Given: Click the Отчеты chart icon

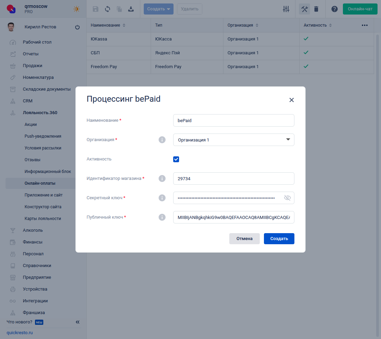Looking at the screenshot, I should 12,54.
